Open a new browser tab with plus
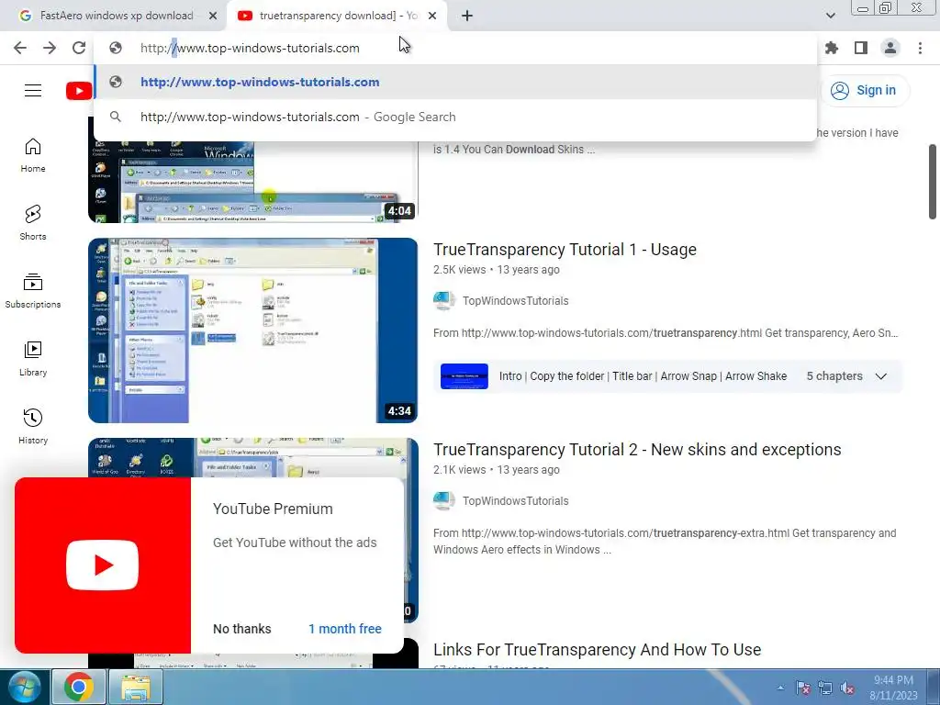 click(467, 17)
